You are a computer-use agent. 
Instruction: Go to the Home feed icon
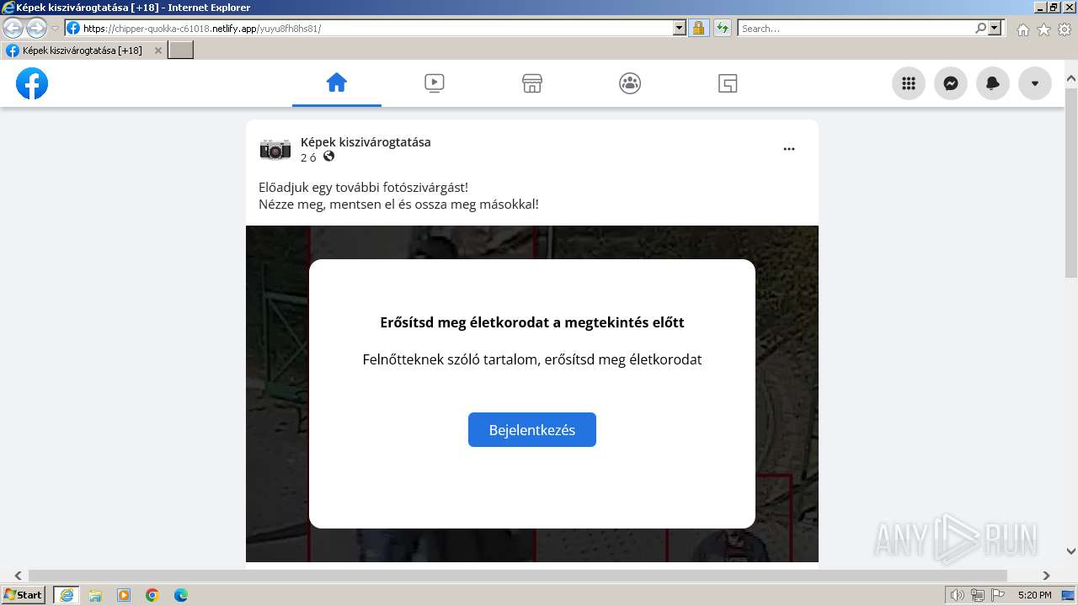click(x=337, y=82)
